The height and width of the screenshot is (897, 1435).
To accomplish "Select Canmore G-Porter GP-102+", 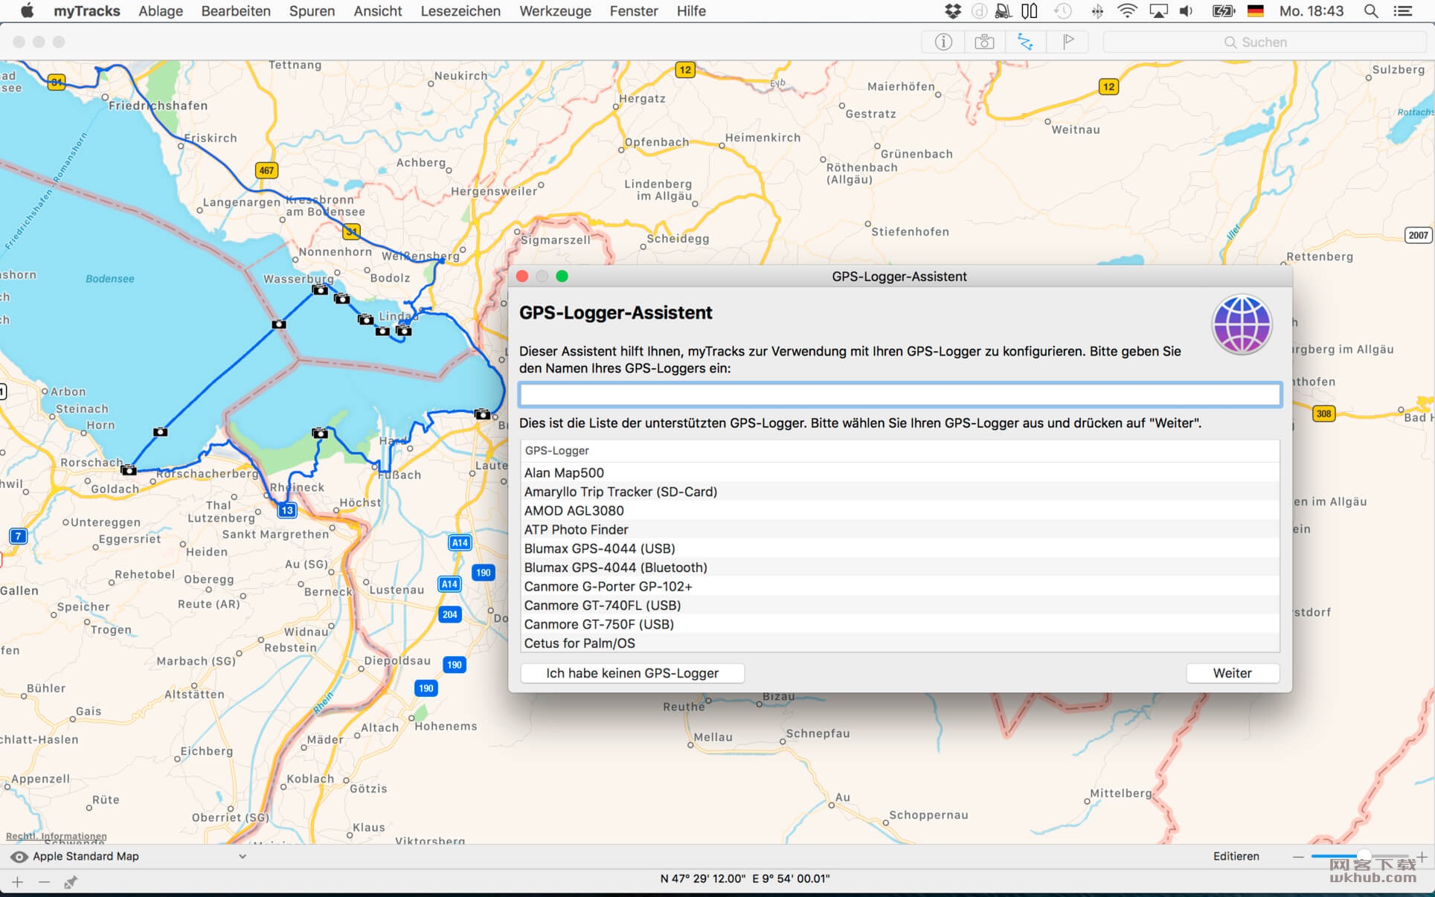I will (x=900, y=586).
